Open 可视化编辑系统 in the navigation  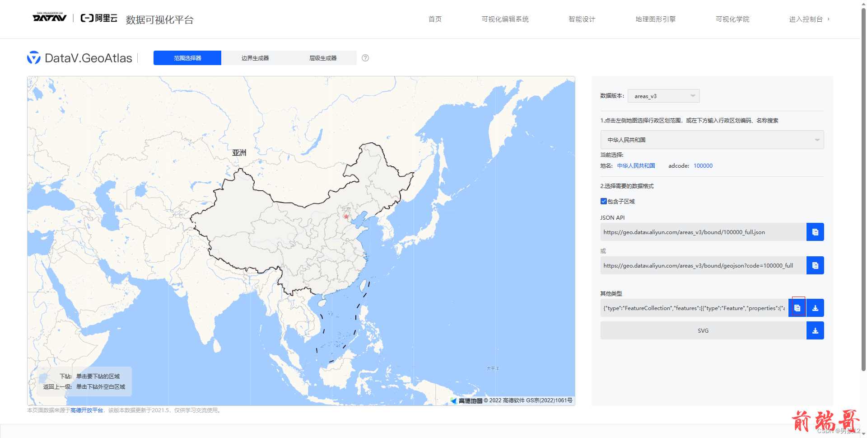pos(505,19)
